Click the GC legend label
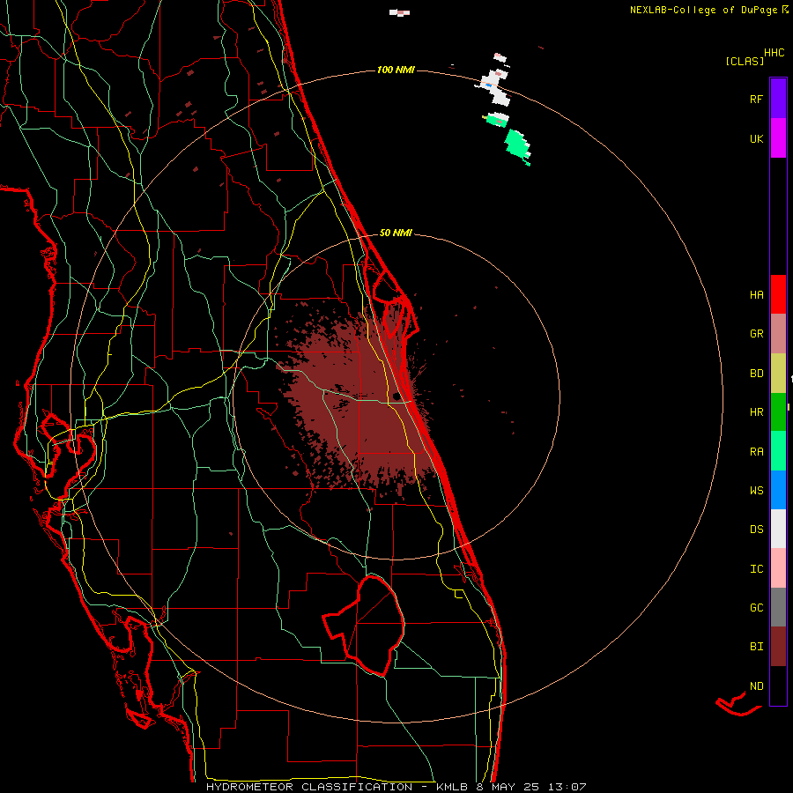Image resolution: width=793 pixels, height=793 pixels. [x=756, y=607]
